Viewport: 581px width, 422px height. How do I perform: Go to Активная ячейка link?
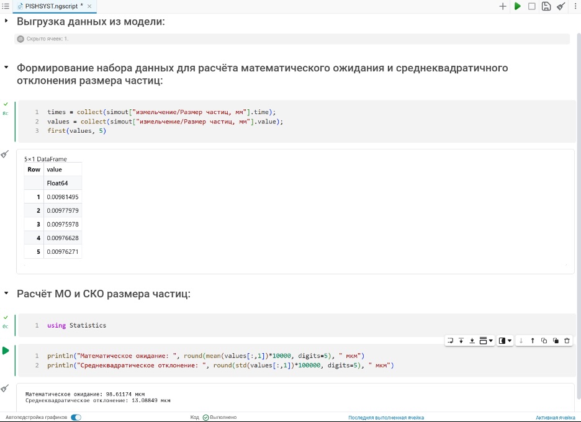pos(555,418)
